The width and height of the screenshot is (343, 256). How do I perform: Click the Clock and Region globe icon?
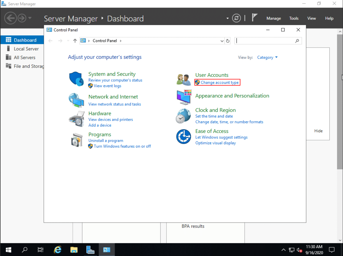click(183, 116)
